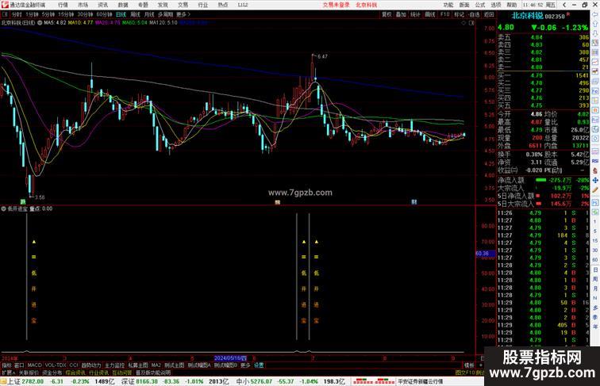
Task: Select the CCI indicator tab
Action: coord(74,365)
